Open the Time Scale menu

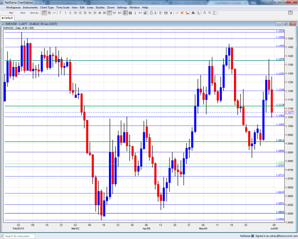click(x=63, y=8)
